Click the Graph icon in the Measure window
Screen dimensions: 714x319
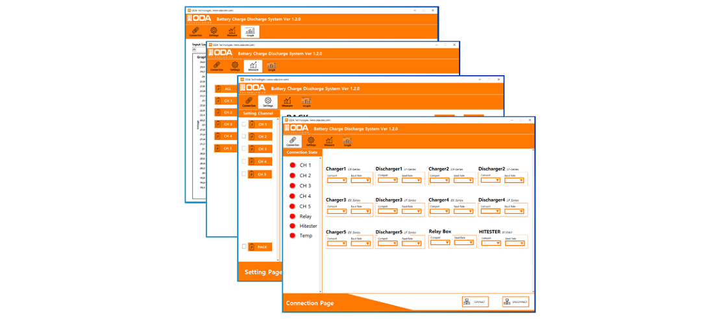(271, 66)
